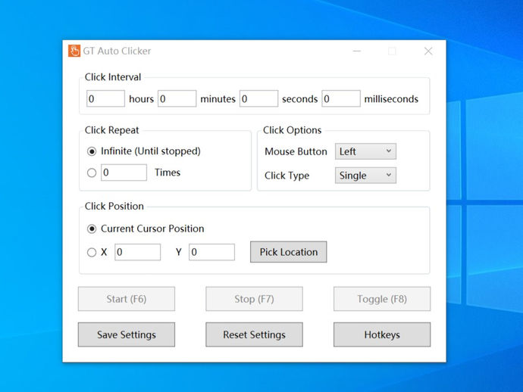Select the X Y coordinates radio button
Screen dimensions: 523x392
92,252
